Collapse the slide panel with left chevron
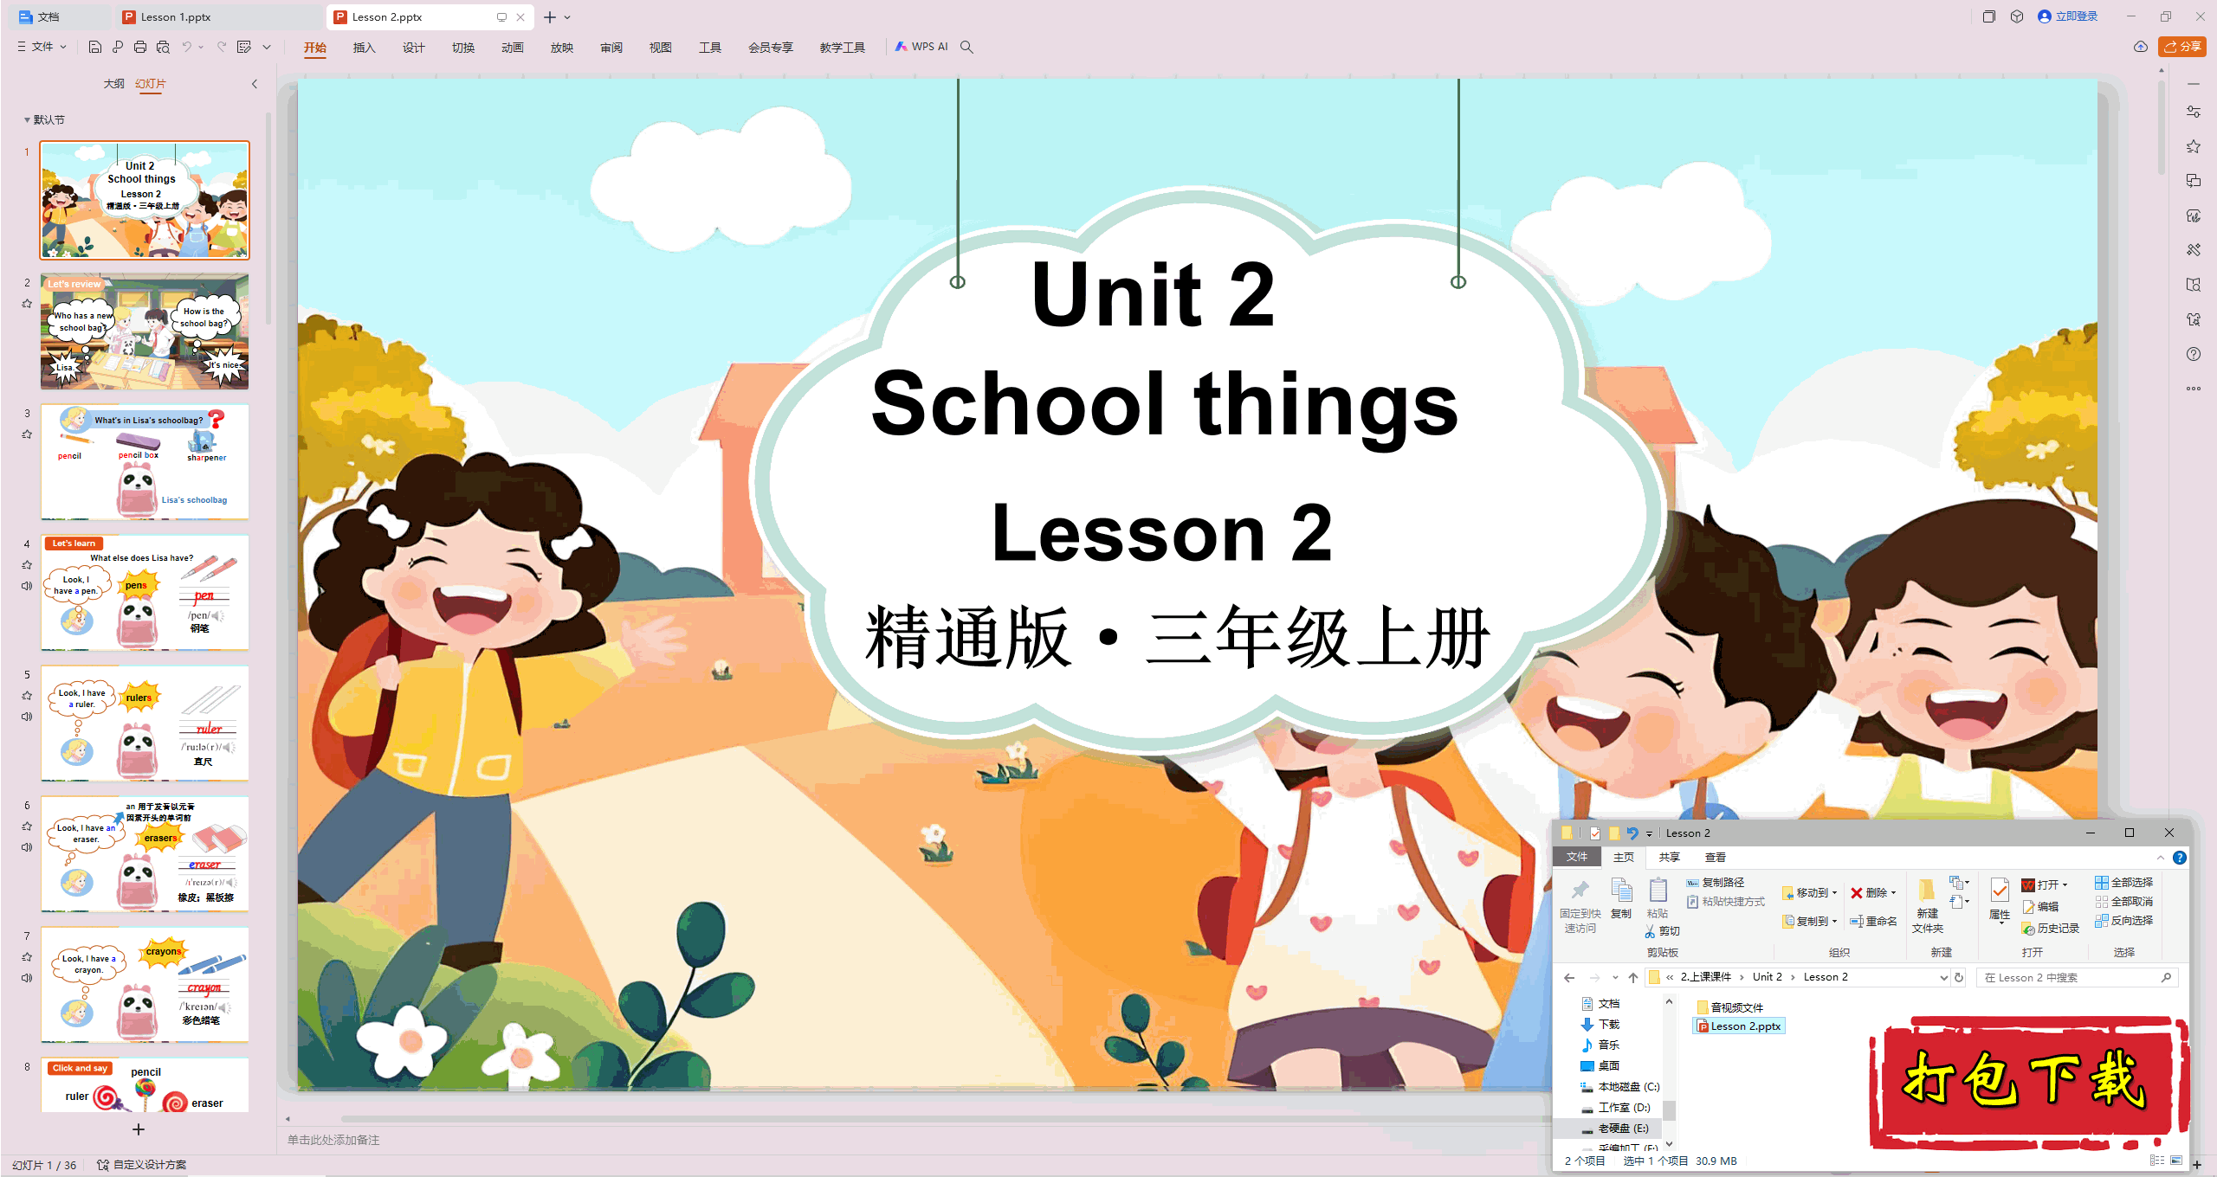The image size is (2217, 1177). (x=255, y=84)
